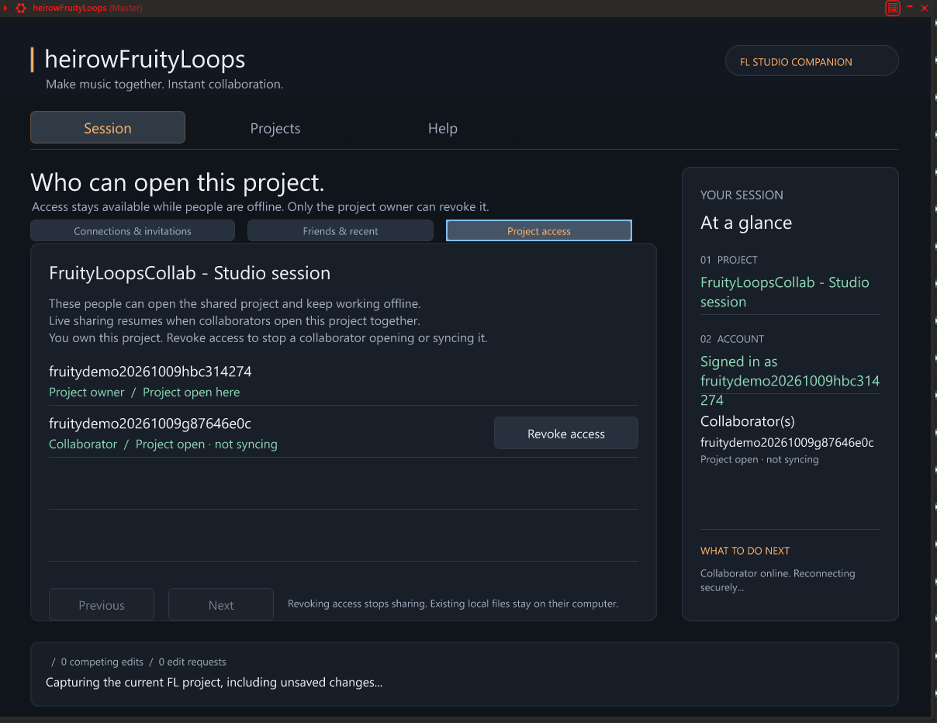
Task: Click the 'Who can open this project.' heading
Action: pos(178,182)
